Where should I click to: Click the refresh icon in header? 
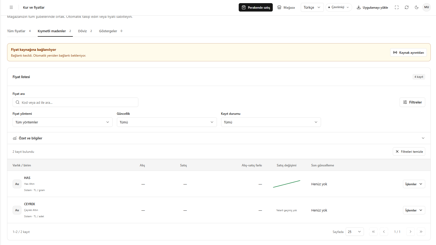click(407, 7)
